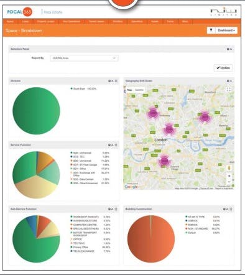Open Geography Drill Down settings gear

228,81
